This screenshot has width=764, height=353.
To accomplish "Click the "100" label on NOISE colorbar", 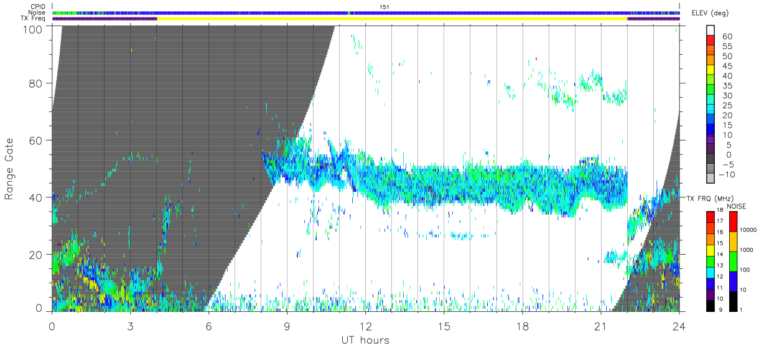I will click(x=746, y=270).
